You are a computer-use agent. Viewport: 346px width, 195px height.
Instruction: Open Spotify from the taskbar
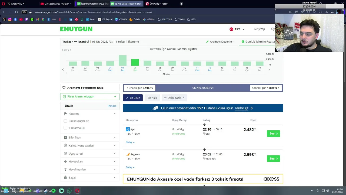tap(54, 191)
